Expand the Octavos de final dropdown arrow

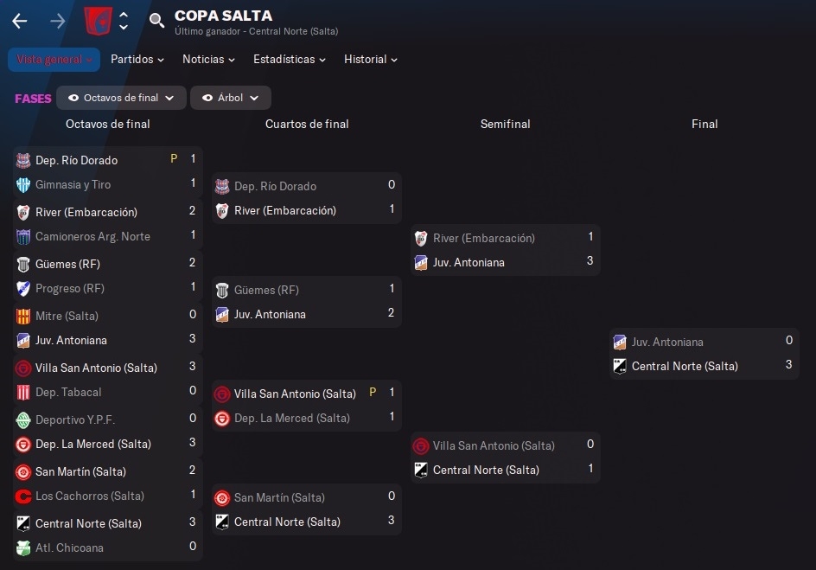pyautogui.click(x=169, y=98)
